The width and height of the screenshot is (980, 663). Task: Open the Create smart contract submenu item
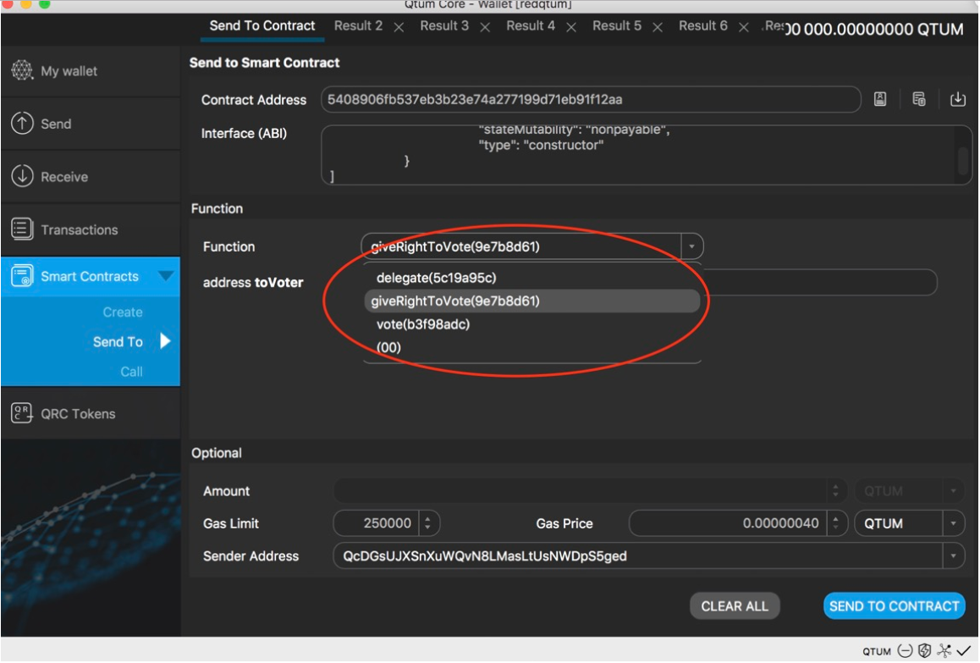123,312
